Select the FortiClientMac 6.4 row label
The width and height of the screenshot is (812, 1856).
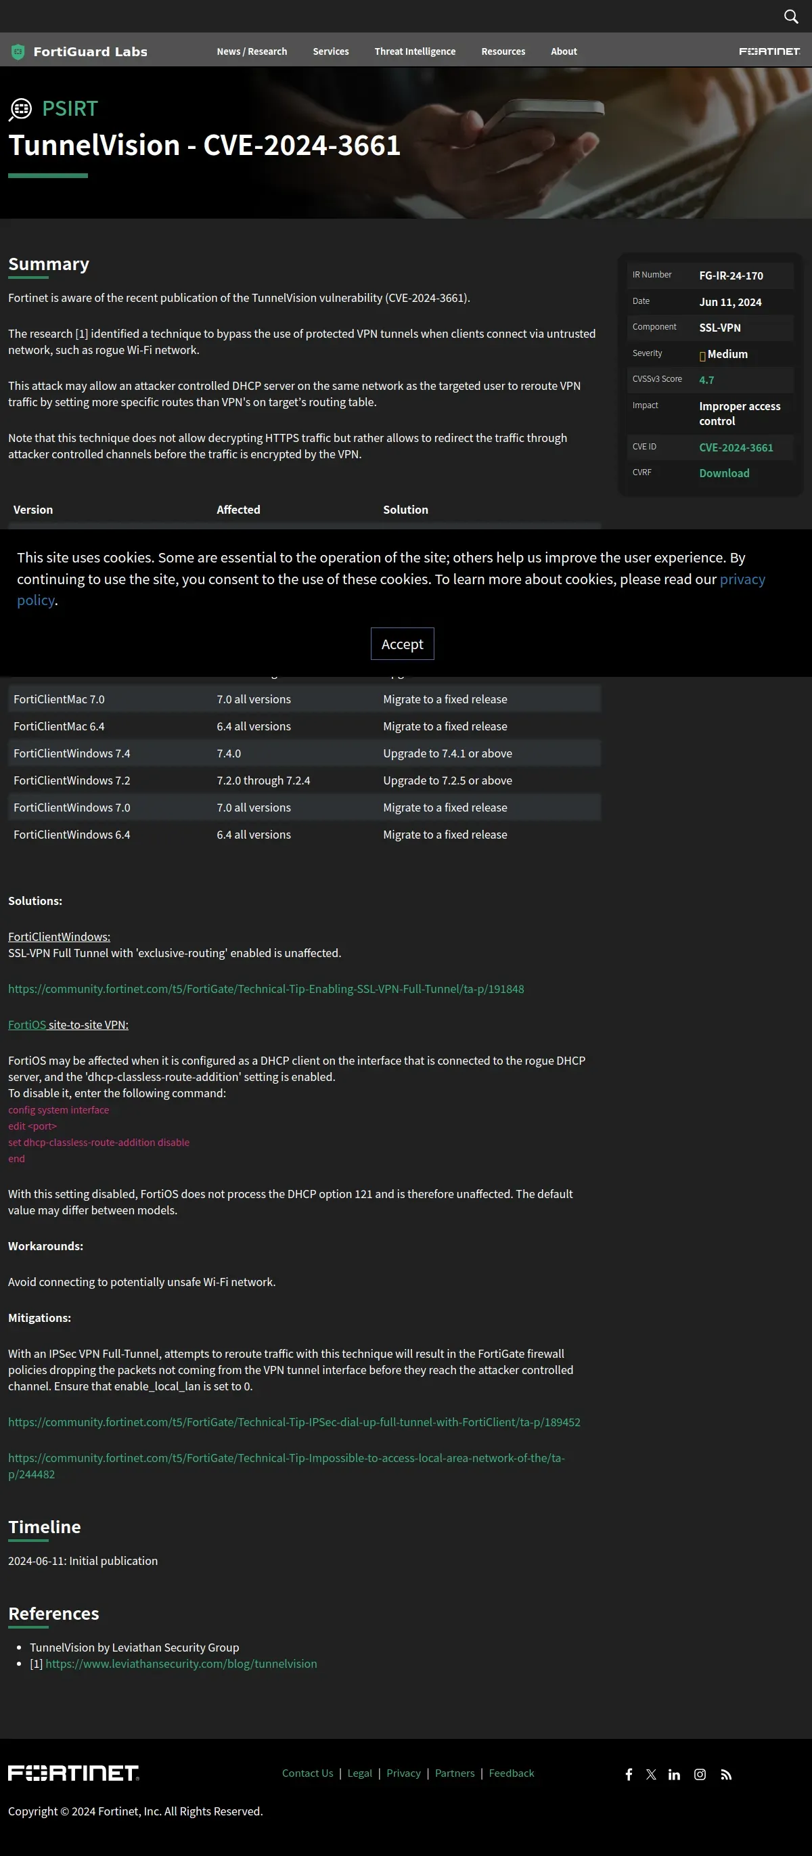tap(59, 726)
